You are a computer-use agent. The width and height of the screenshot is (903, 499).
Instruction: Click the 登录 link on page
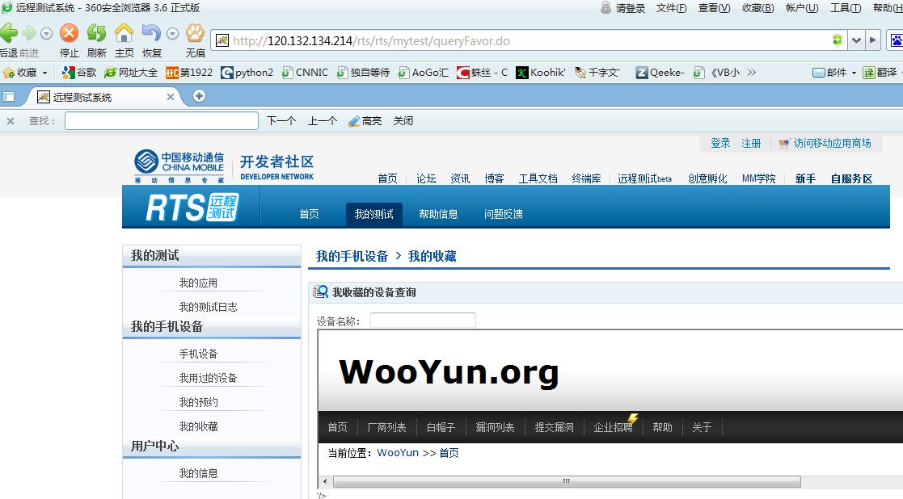(720, 143)
